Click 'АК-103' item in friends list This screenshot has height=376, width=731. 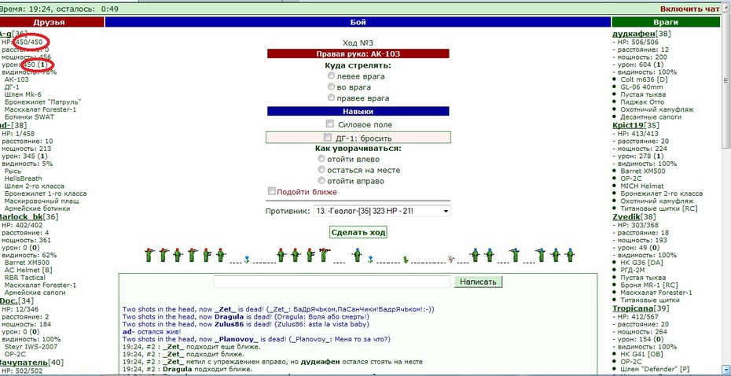pos(17,79)
